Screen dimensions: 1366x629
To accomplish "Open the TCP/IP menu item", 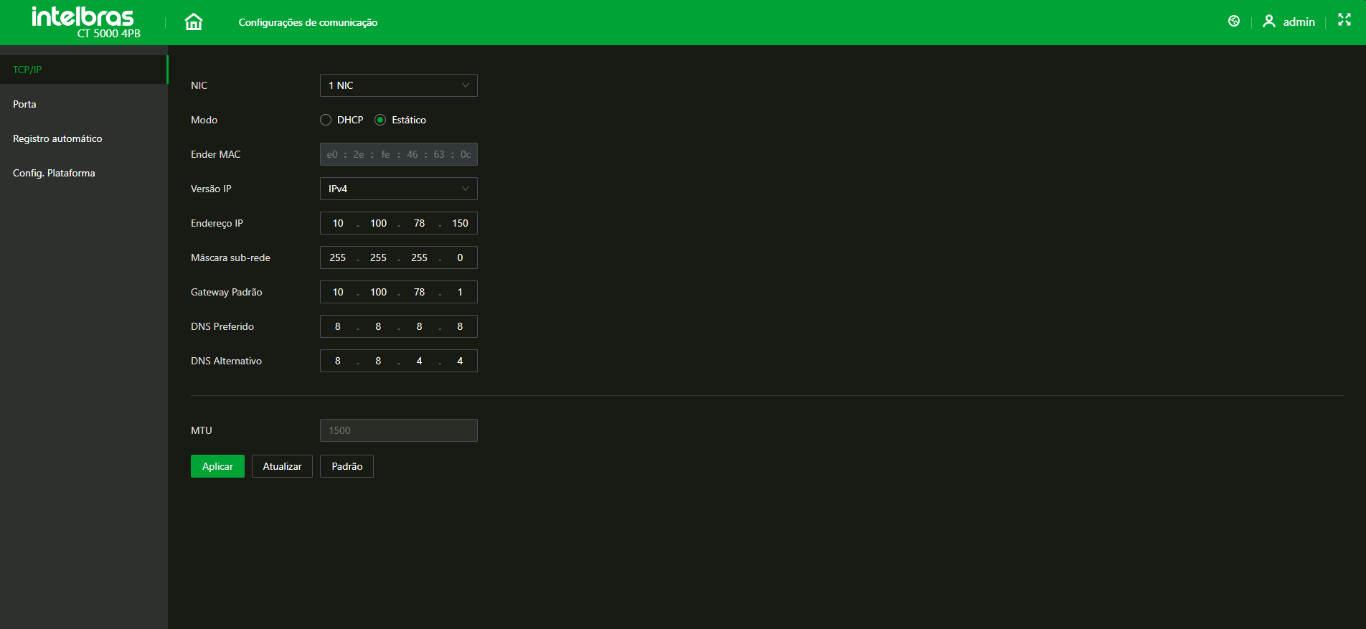I will tap(27, 70).
